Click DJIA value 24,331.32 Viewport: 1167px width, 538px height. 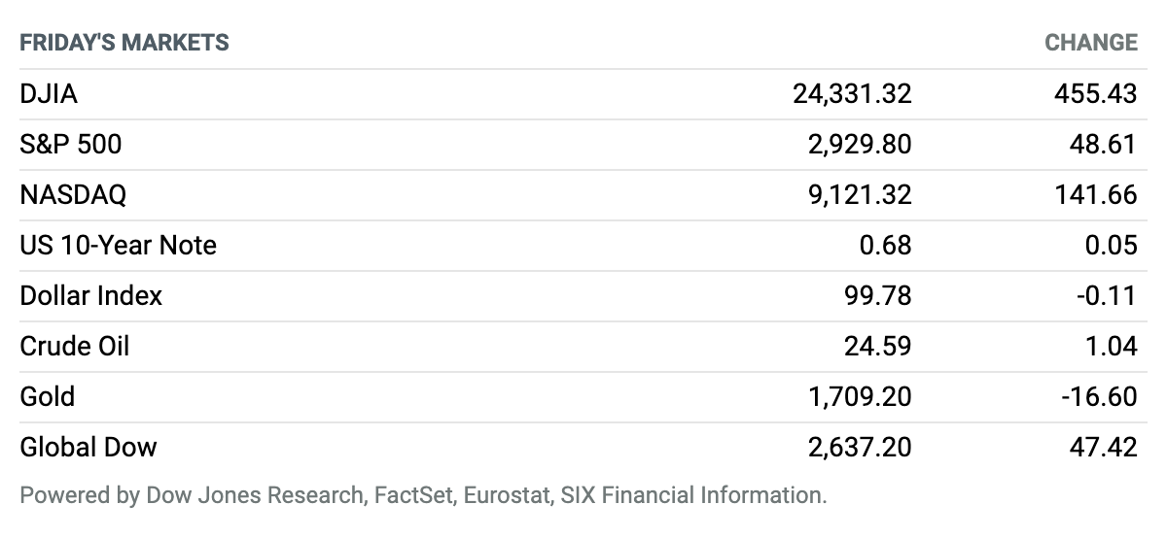point(853,94)
